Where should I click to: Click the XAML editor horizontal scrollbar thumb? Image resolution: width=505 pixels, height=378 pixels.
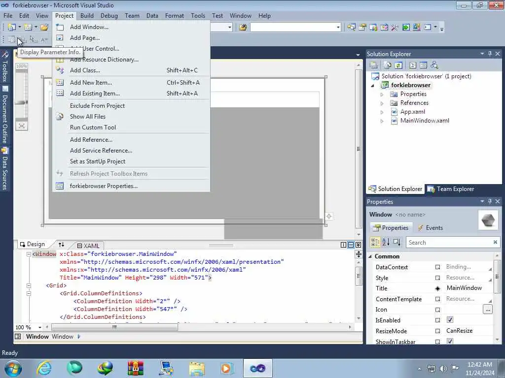point(114,327)
